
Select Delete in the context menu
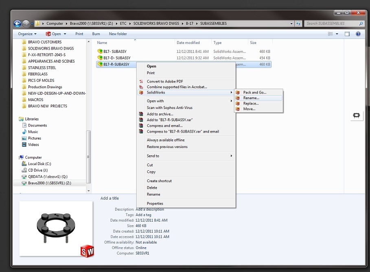(152, 187)
